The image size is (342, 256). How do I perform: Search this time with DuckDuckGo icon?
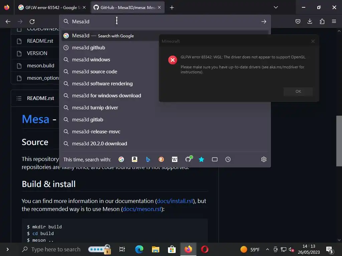pos(161,159)
